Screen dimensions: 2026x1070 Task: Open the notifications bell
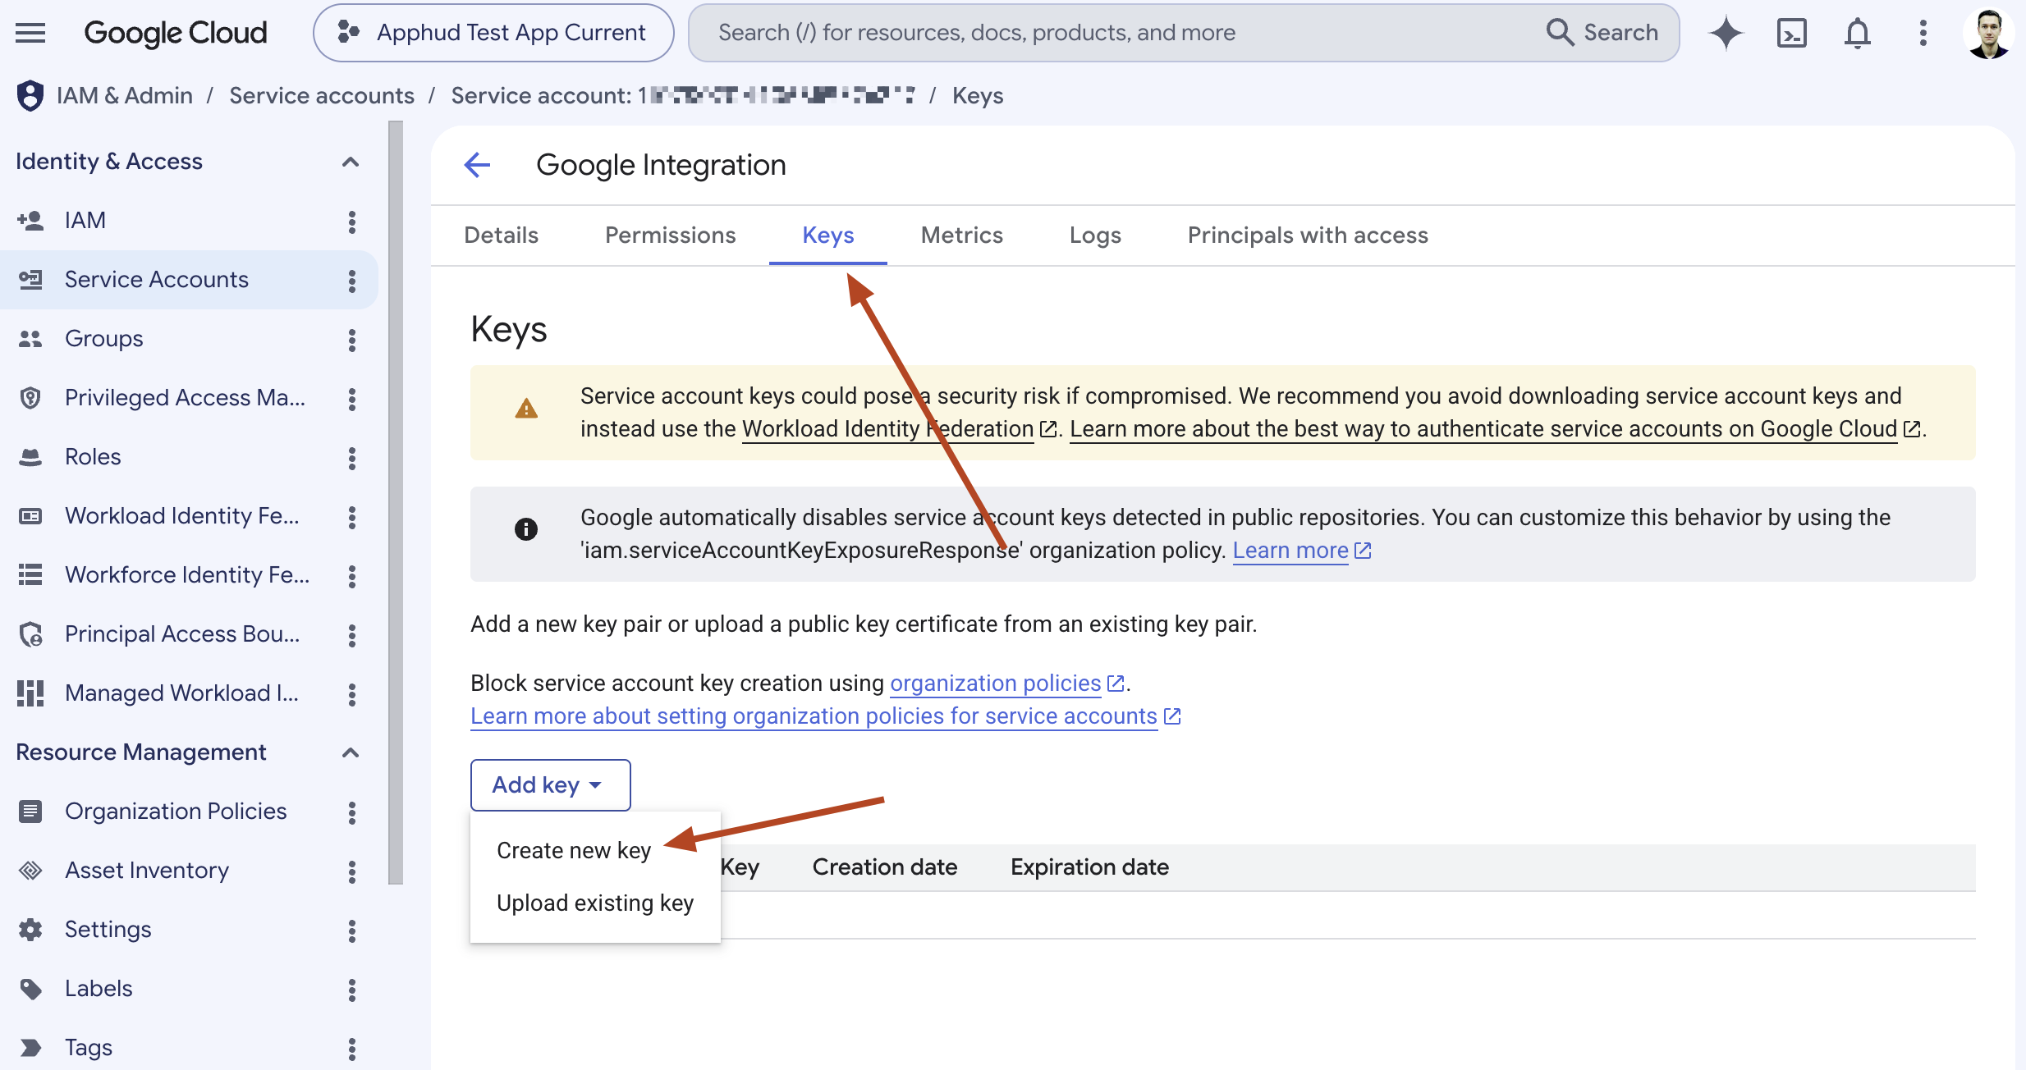click(1857, 33)
